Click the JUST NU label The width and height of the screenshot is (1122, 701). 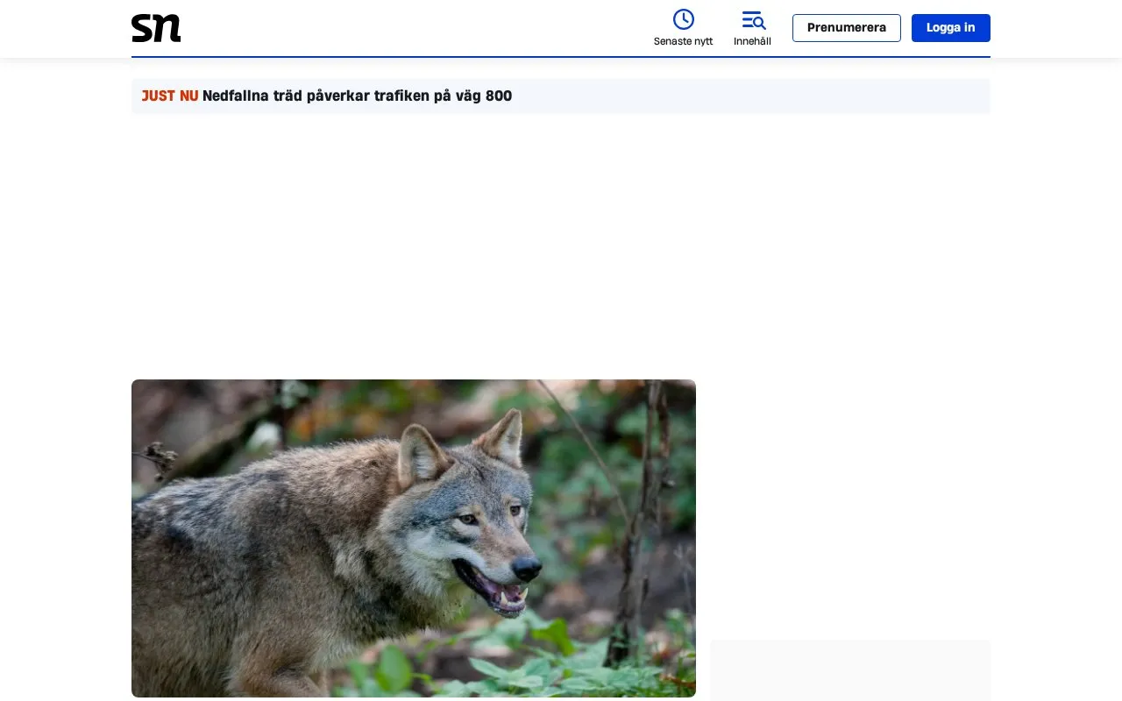(170, 96)
